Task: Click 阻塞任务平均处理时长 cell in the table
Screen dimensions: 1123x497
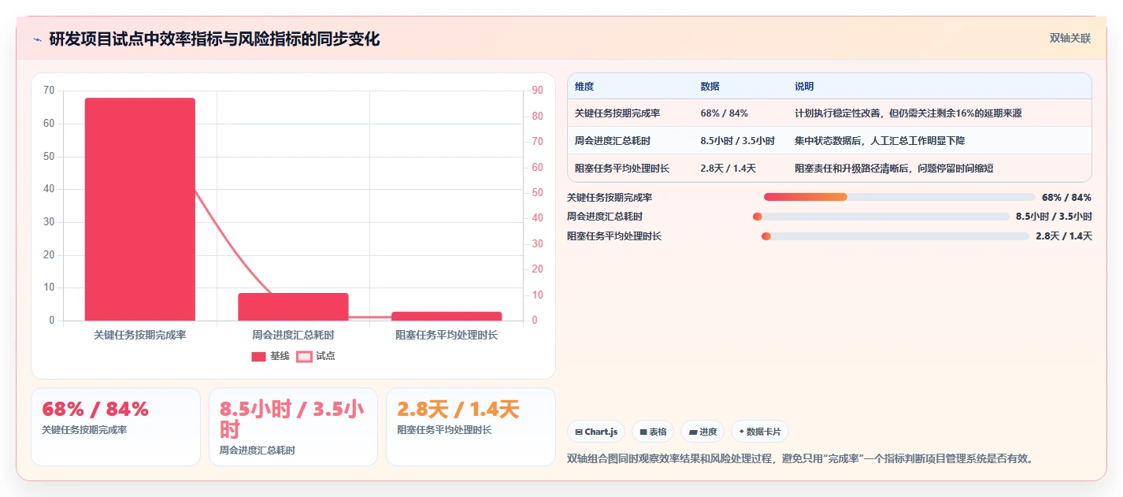Action: click(x=622, y=169)
